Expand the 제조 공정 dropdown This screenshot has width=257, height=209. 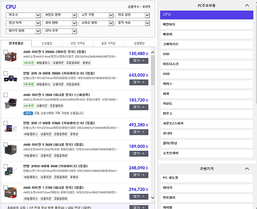tap(132, 15)
